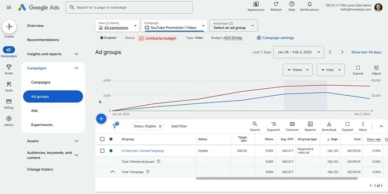This screenshot has height=194, width=388.
Task: Click the Conv. rate column header
Action: [x=374, y=139]
